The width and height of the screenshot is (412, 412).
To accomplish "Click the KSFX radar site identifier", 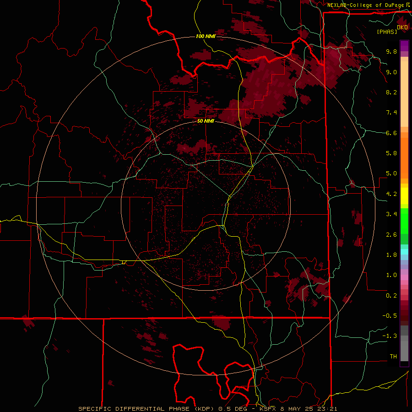I will coord(267,409).
